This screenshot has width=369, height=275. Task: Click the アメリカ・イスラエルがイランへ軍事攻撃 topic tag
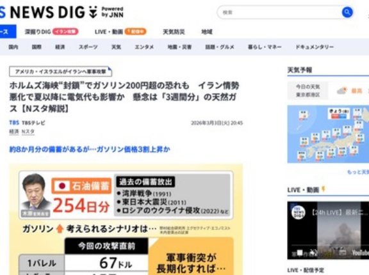tap(60, 72)
